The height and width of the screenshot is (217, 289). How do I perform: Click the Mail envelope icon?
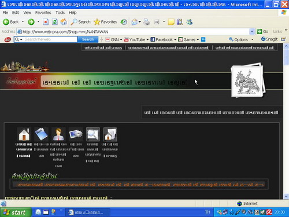click(x=135, y=22)
